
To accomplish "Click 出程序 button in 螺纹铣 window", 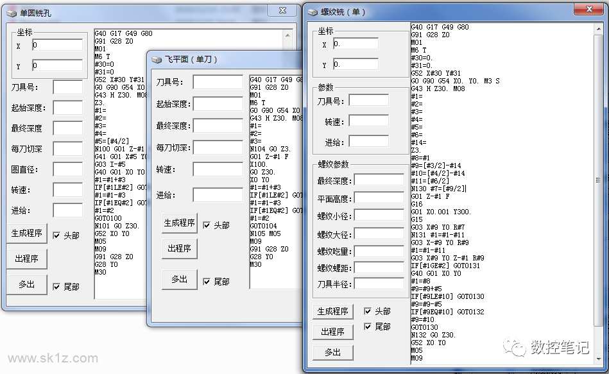I will [333, 332].
